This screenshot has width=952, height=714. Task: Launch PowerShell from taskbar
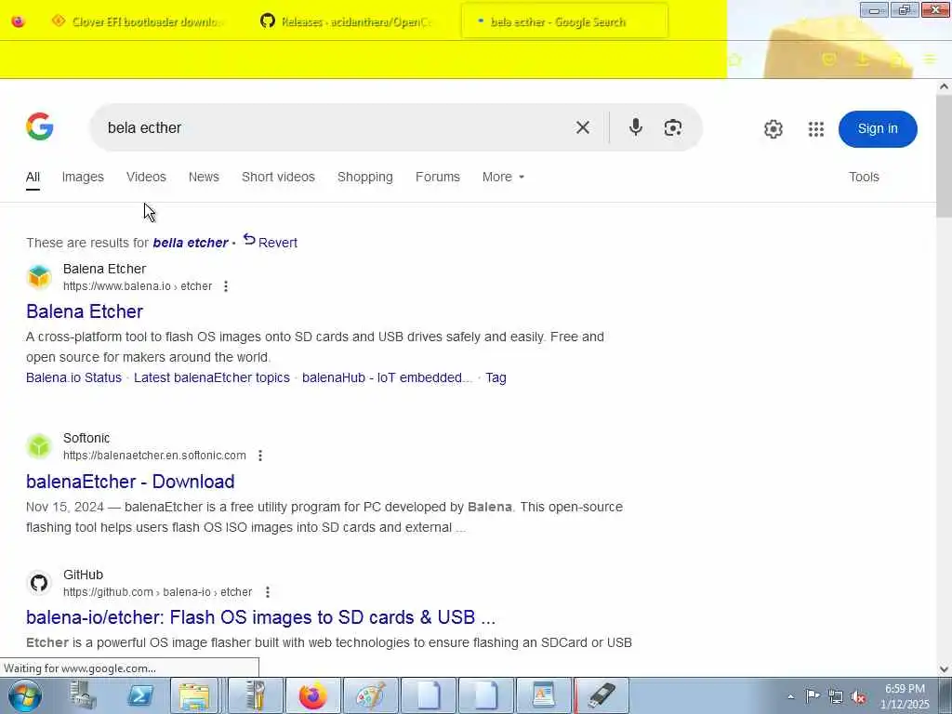(x=139, y=695)
